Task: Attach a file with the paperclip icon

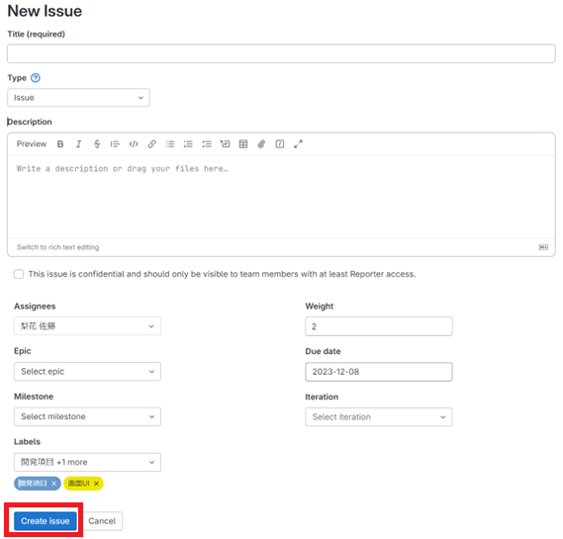Action: tap(261, 144)
